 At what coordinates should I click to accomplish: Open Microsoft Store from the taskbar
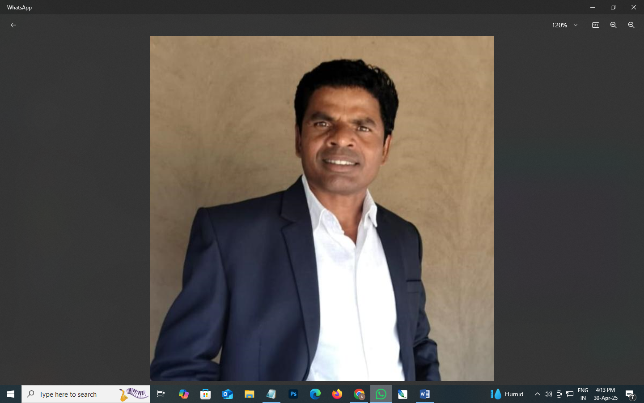[205, 394]
